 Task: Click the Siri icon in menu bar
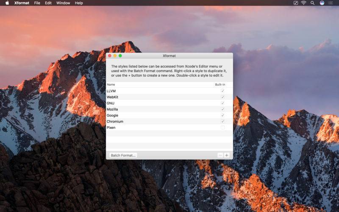pyautogui.click(x=322, y=3)
